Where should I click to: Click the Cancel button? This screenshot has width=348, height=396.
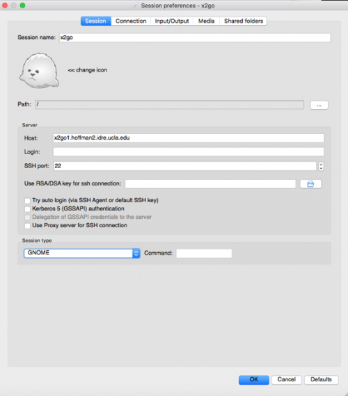pyautogui.click(x=287, y=379)
